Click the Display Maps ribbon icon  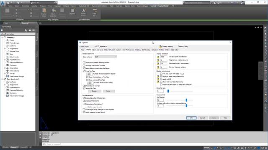(44, 12)
